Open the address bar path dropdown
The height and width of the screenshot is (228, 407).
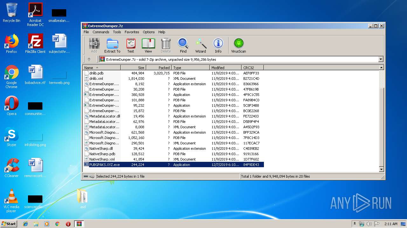381,59
